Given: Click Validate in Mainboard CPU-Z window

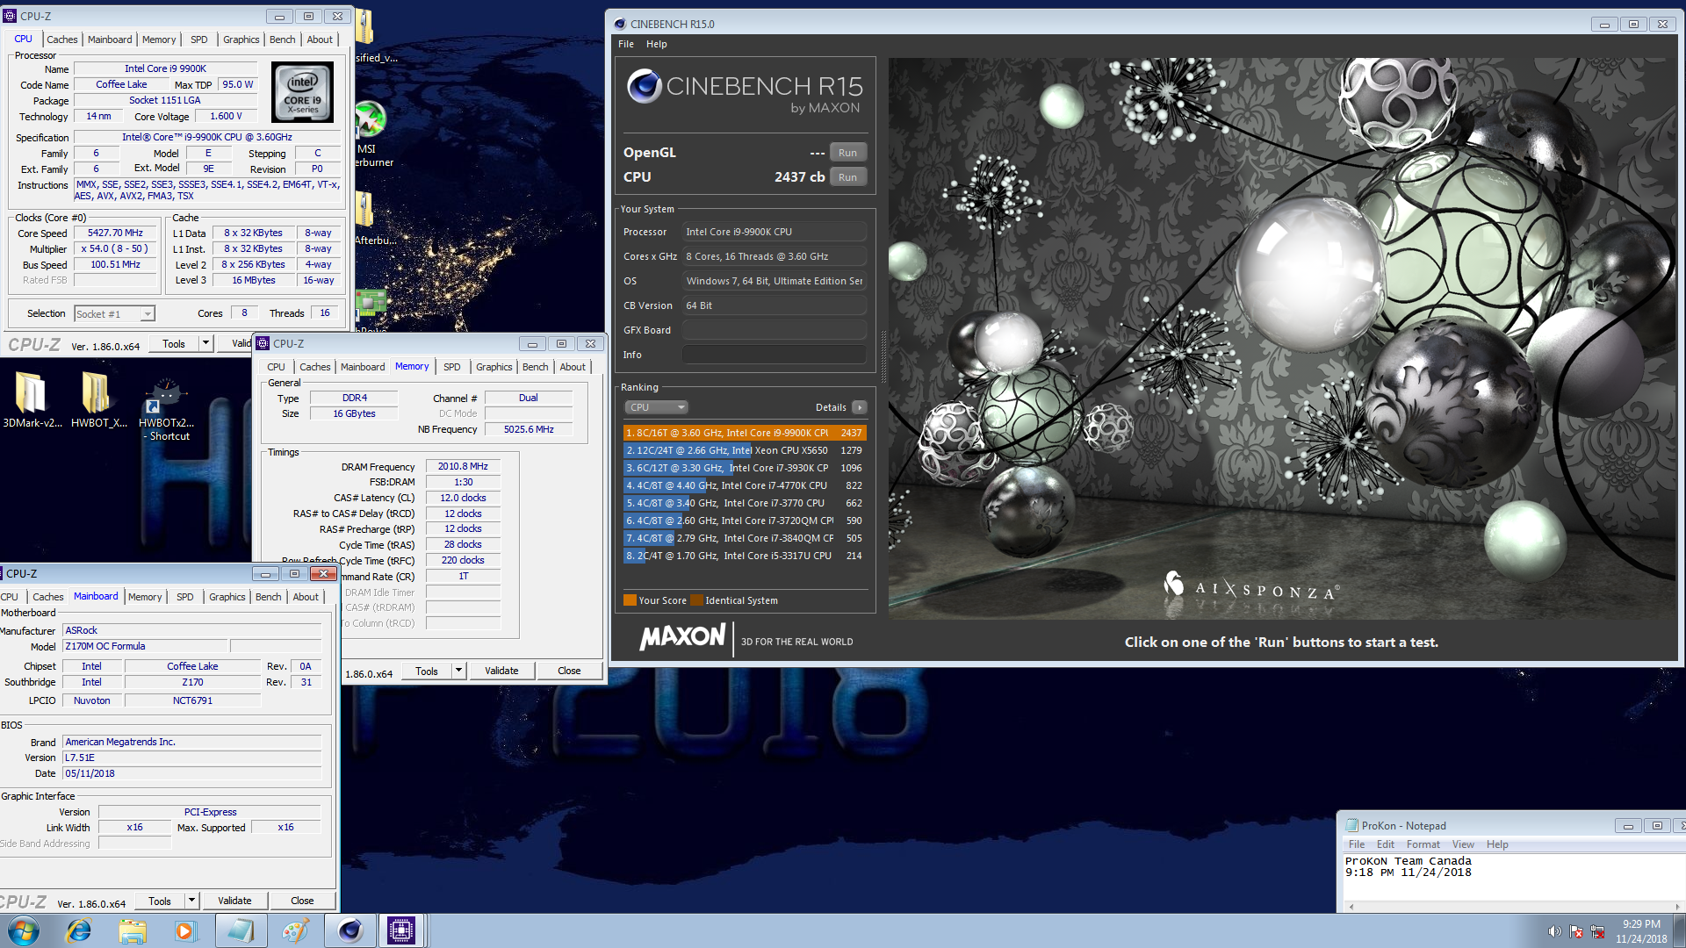Looking at the screenshot, I should (234, 901).
